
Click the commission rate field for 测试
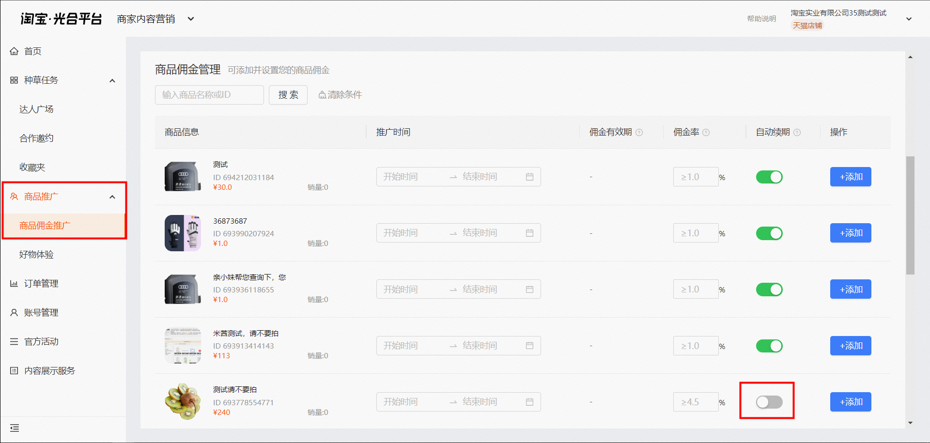[696, 177]
